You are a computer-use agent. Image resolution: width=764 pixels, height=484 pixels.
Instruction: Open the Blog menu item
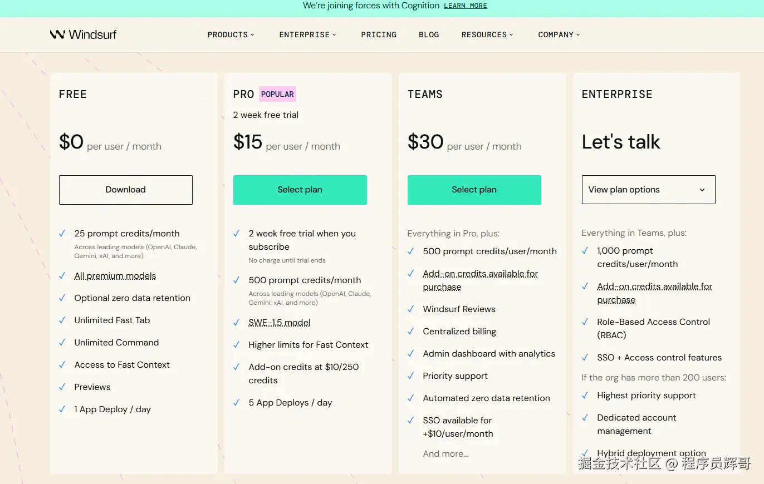[x=429, y=34]
